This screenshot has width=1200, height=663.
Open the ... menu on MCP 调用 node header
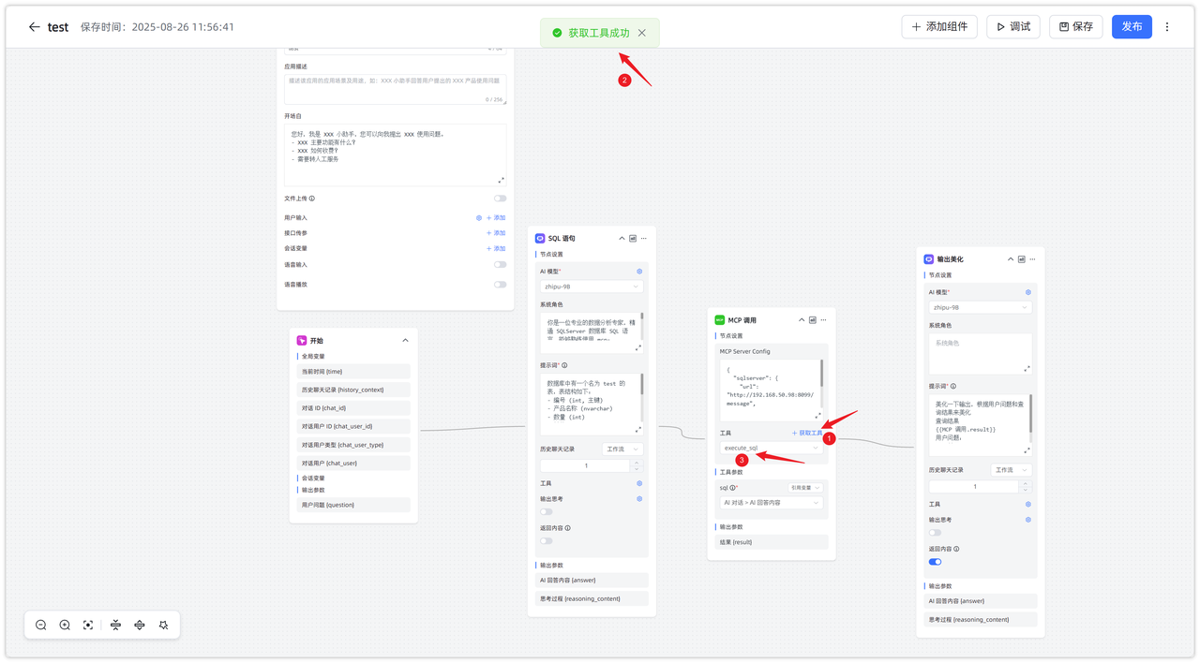click(822, 319)
